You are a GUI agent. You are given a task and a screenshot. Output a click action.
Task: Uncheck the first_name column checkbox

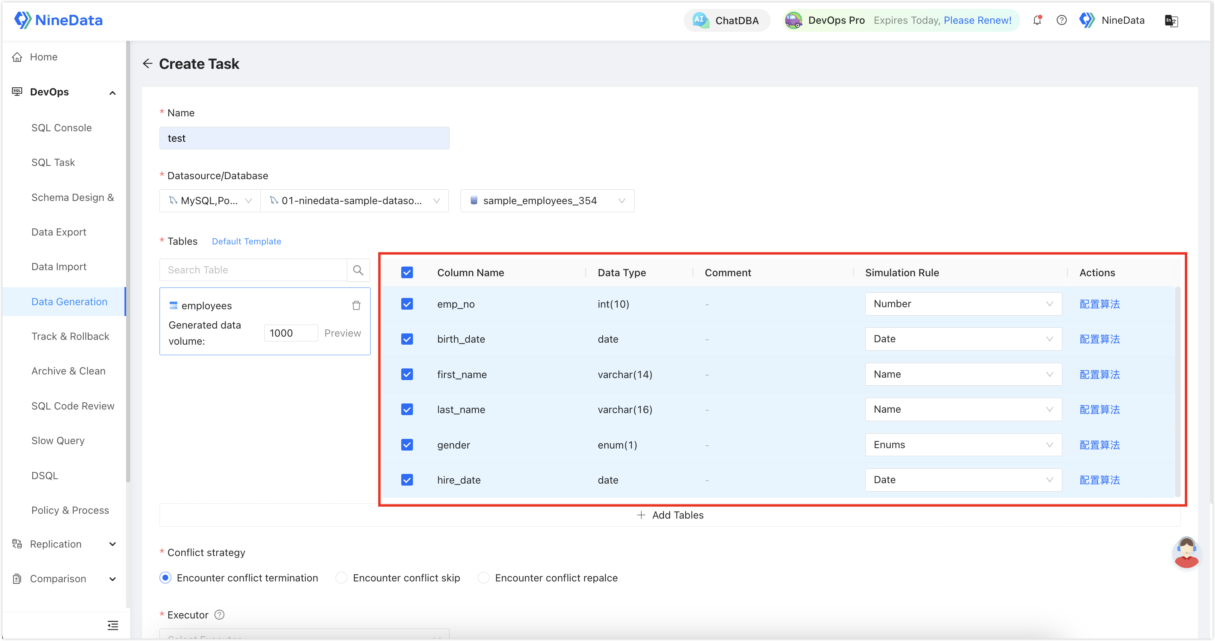[407, 374]
